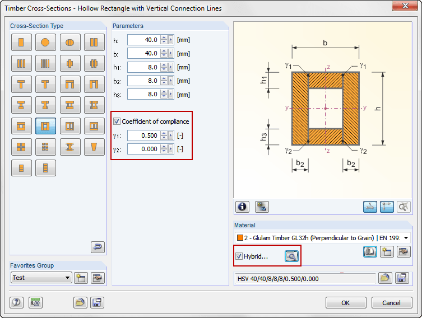
Task: Open the h1 parameter value list arrow
Action: (x=170, y=67)
